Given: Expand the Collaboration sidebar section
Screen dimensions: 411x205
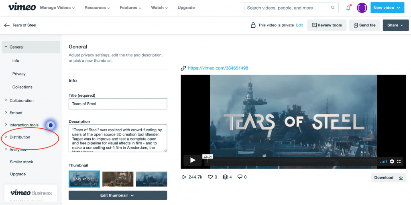Looking at the screenshot, I should coord(21,101).
